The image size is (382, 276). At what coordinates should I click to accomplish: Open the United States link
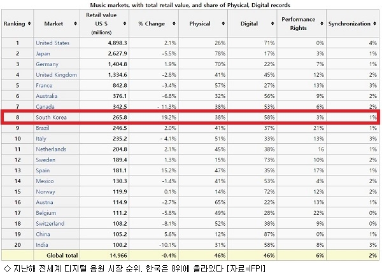(x=53, y=43)
